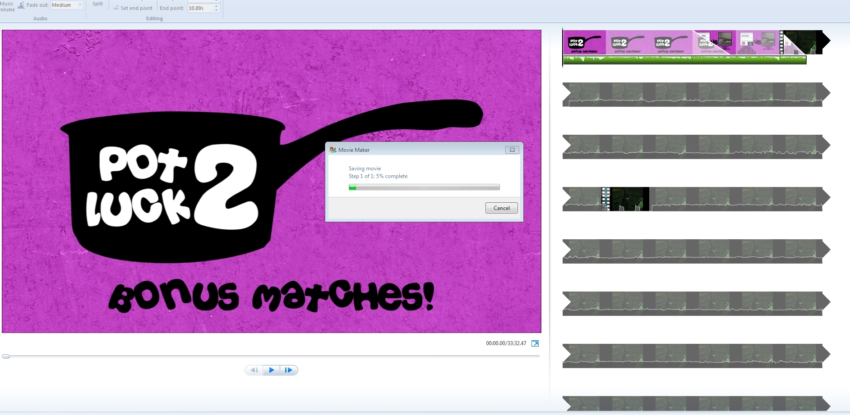Click Set end point
Viewport: 850px width, 415px height.
pyautogui.click(x=133, y=8)
